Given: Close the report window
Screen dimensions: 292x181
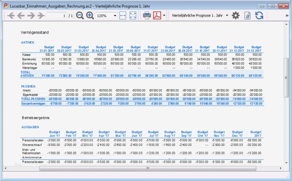Looking at the screenshot, I should (284, 6).
